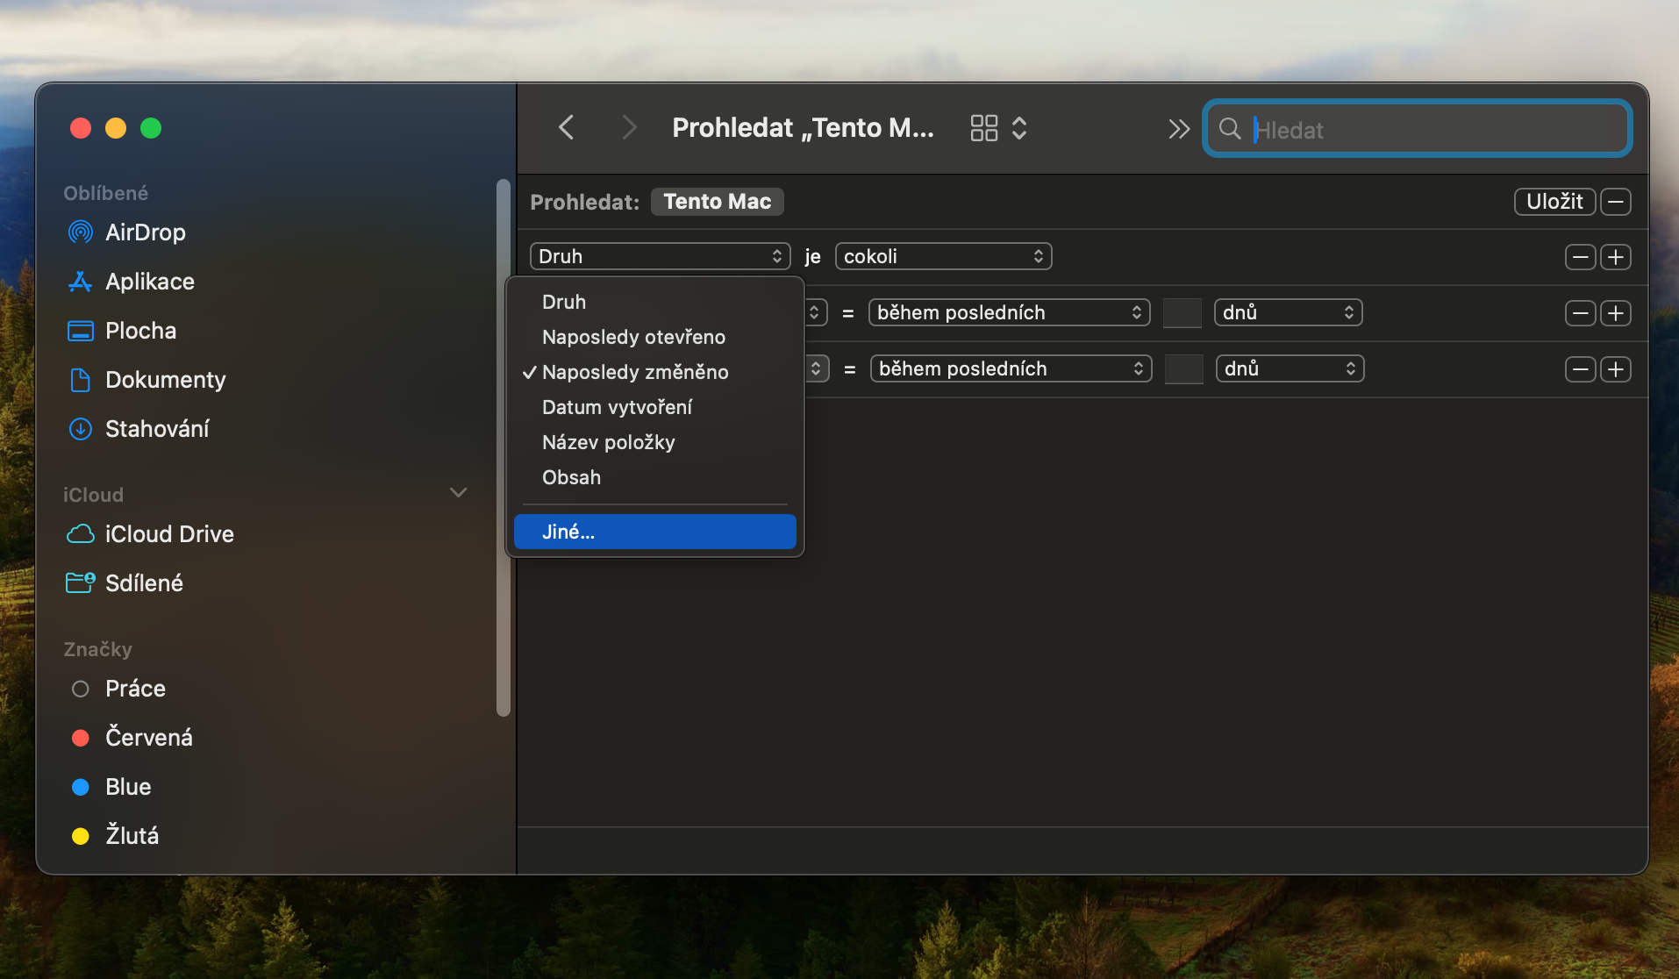Image resolution: width=1679 pixels, height=979 pixels.
Task: Add a row after the second criteria row
Action: pyautogui.click(x=1616, y=313)
